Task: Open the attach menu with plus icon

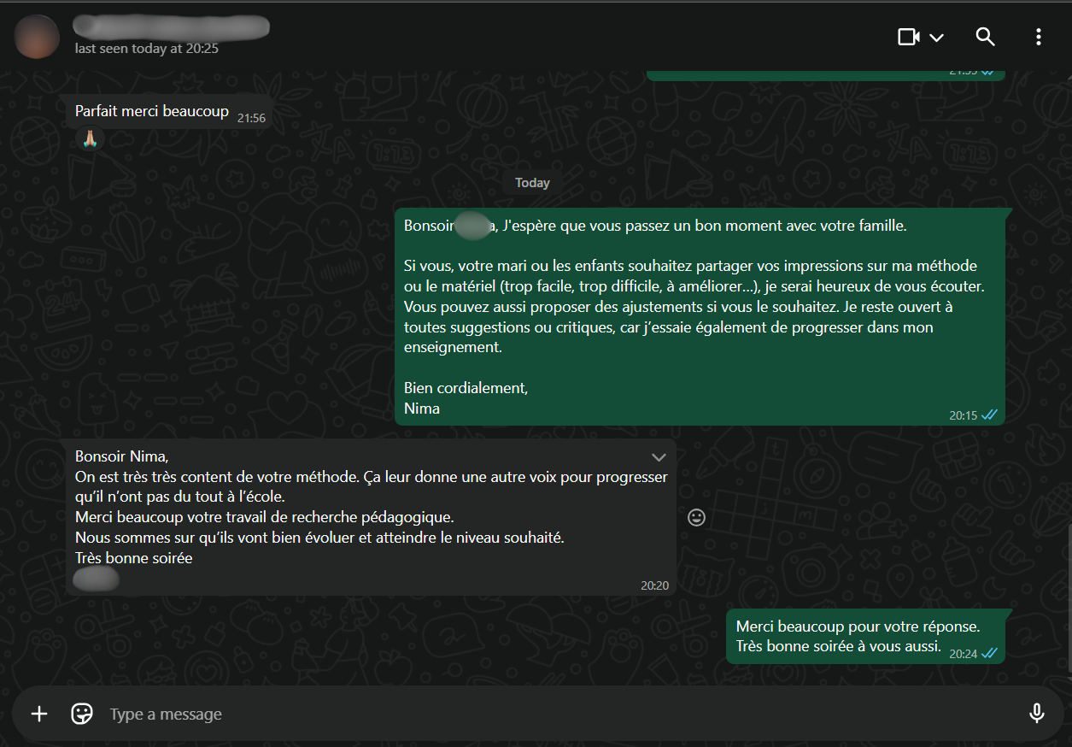Action: click(39, 714)
